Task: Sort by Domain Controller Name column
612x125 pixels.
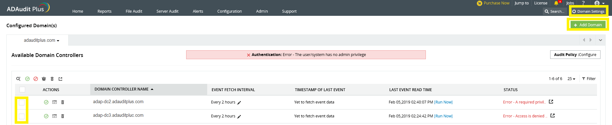Action: click(x=149, y=89)
